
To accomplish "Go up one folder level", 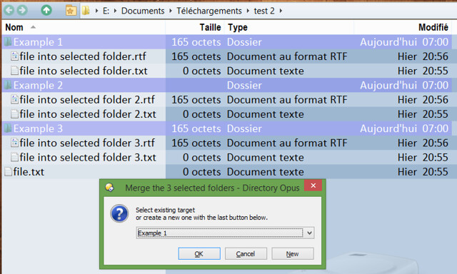I will pos(46,10).
